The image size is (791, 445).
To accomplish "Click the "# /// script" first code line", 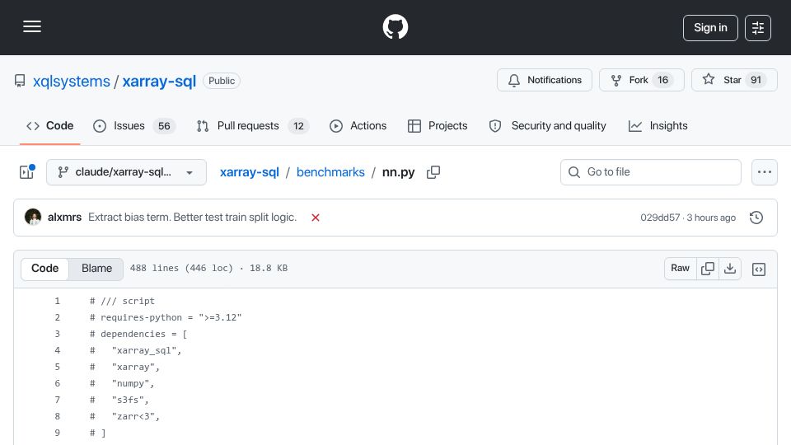I will (x=122, y=301).
